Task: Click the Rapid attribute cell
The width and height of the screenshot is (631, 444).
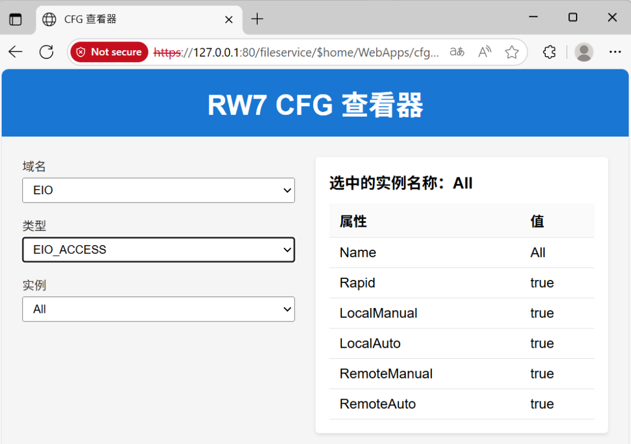Action: (x=358, y=283)
